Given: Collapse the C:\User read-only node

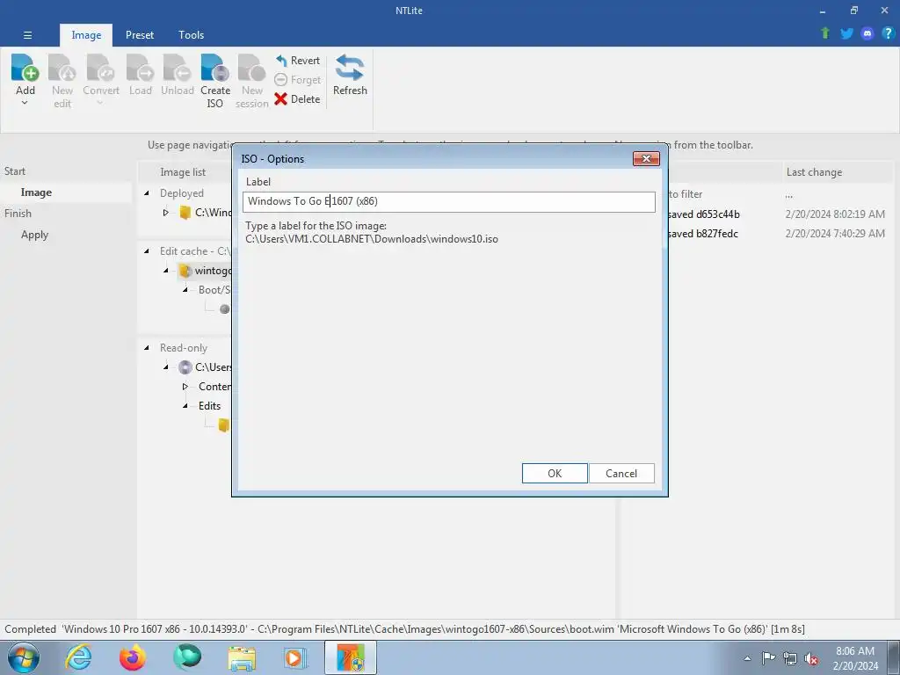Looking at the screenshot, I should [x=166, y=367].
